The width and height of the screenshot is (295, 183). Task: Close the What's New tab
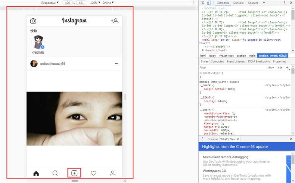(x=238, y=139)
